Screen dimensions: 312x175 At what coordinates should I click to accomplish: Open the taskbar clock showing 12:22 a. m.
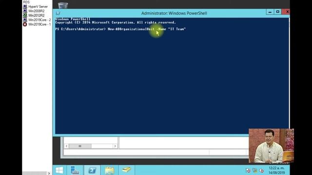click(276, 168)
